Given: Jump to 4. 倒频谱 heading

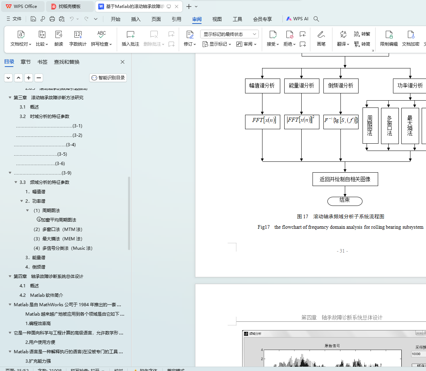Looking at the screenshot, I should [x=35, y=267].
